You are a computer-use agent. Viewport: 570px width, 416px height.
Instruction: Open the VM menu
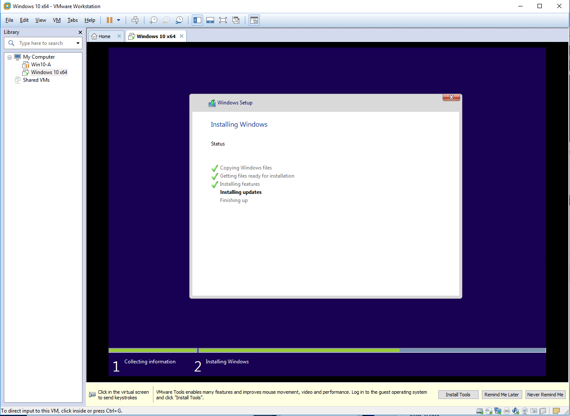(57, 20)
